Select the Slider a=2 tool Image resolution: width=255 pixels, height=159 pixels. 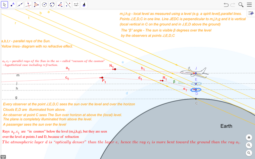[x=76, y=5]
